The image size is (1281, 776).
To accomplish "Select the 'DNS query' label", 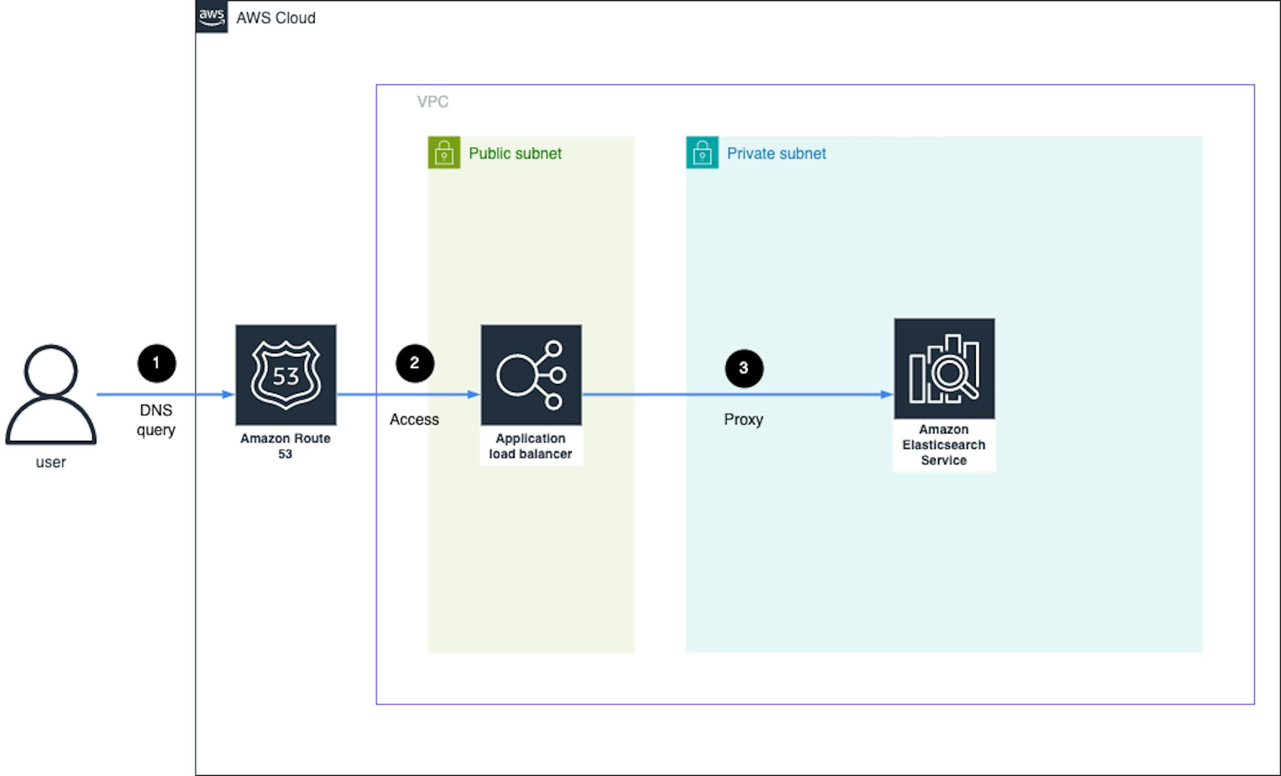I will pyautogui.click(x=156, y=420).
